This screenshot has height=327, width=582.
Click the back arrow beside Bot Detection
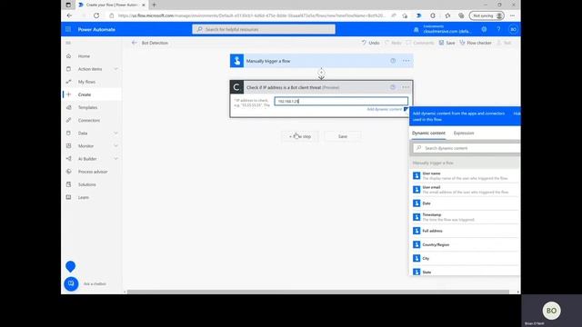(x=135, y=43)
